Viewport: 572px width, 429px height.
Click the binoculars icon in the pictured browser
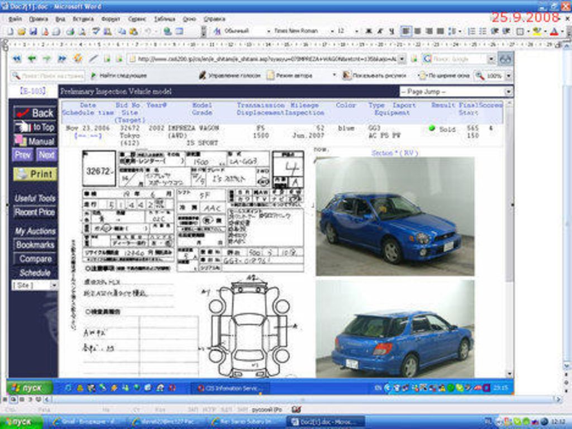[x=505, y=59]
